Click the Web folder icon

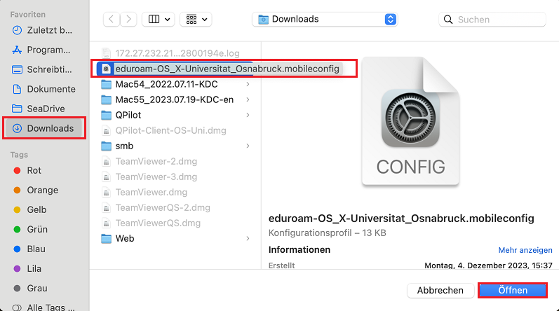tap(106, 238)
